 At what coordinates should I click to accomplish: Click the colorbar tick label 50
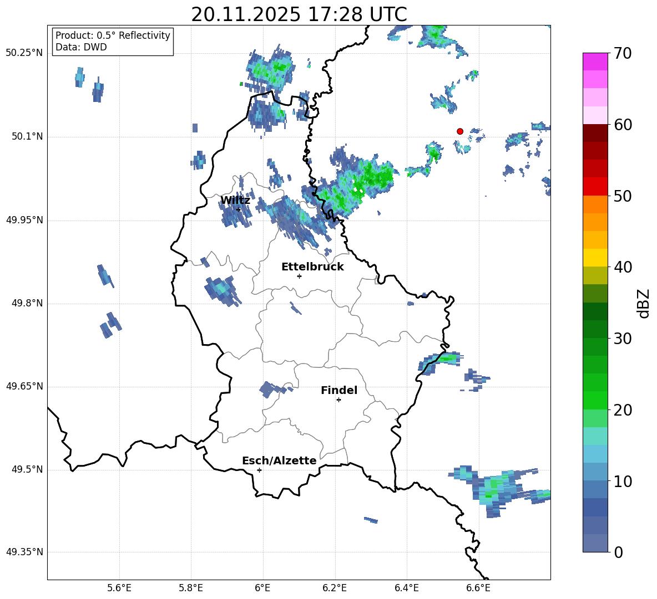click(623, 196)
